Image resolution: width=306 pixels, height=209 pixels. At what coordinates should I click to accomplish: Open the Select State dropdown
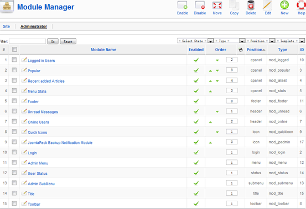195,41
